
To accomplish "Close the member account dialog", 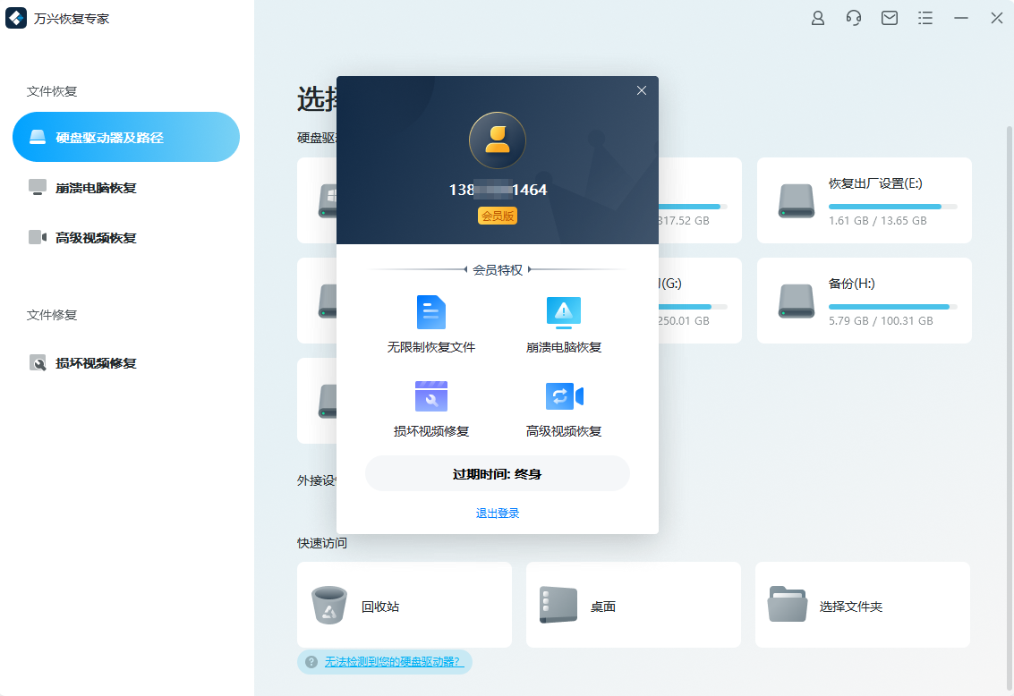I will click(x=642, y=90).
